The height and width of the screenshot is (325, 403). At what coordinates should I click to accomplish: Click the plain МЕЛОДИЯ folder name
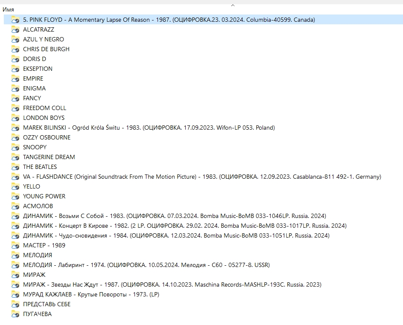click(38, 255)
